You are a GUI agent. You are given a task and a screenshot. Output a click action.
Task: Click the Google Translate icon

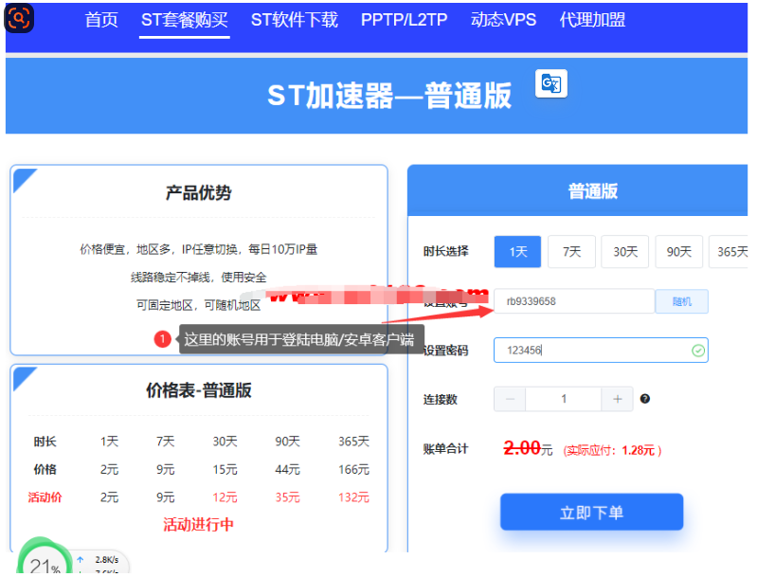(x=550, y=83)
